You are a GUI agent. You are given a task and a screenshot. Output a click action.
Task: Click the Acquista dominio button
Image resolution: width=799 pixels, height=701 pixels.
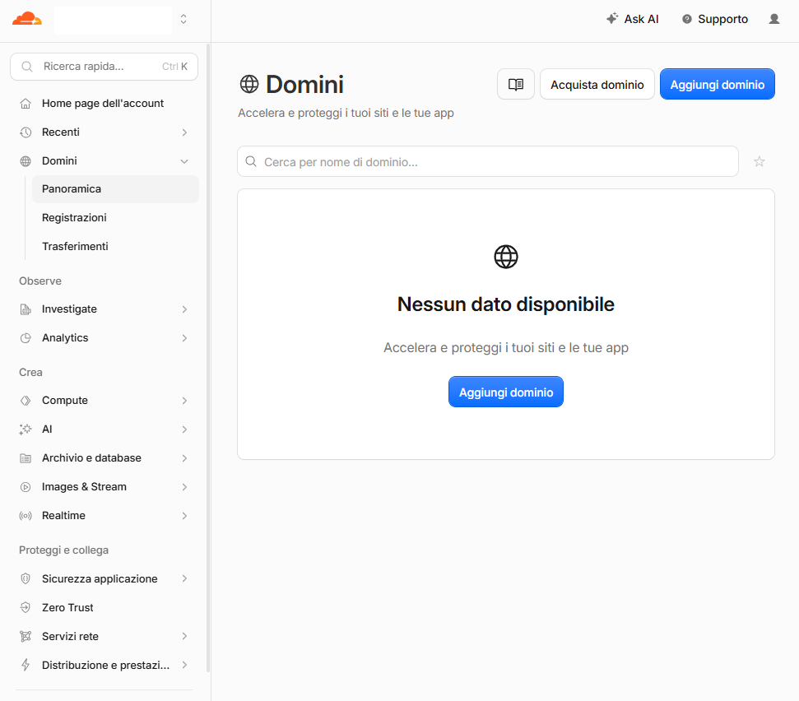click(x=597, y=84)
